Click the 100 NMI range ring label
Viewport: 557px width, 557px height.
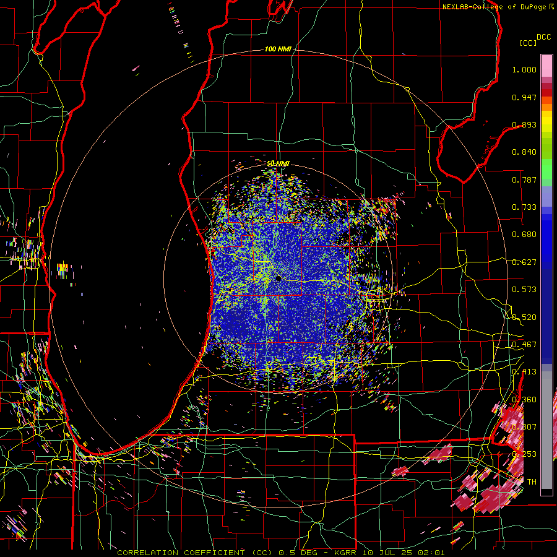click(278, 49)
